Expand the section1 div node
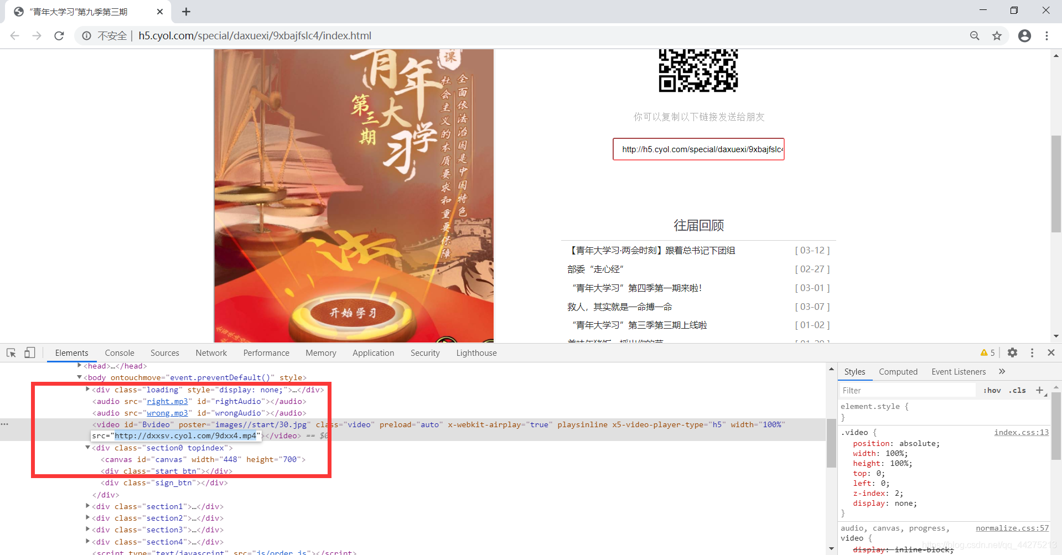 pyautogui.click(x=88, y=506)
